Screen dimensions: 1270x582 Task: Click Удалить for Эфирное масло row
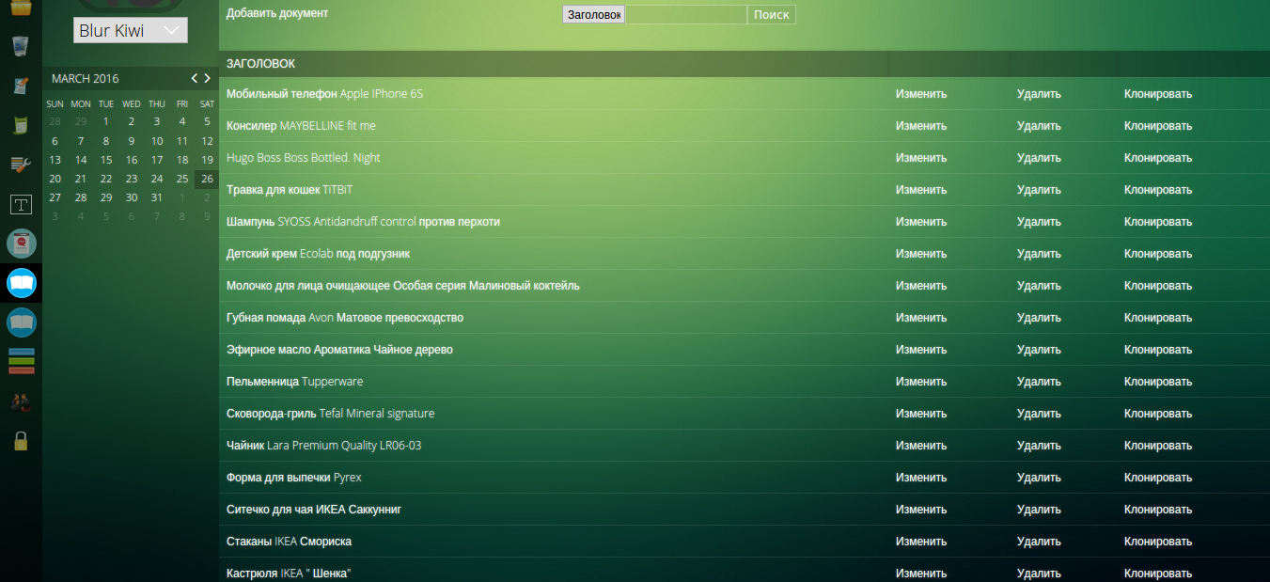1039,350
